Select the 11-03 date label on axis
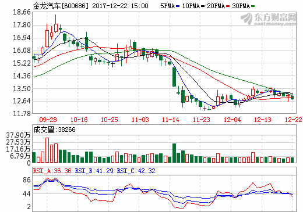Image resolution: width=303 pixels, height=212 pixels. click(x=140, y=120)
